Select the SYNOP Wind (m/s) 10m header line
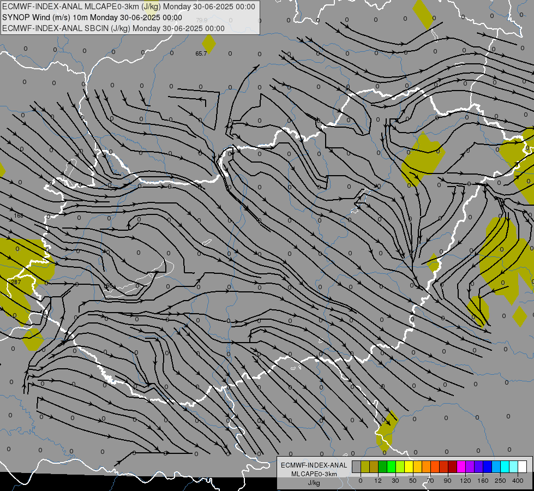The image size is (534, 491). [x=92, y=17]
